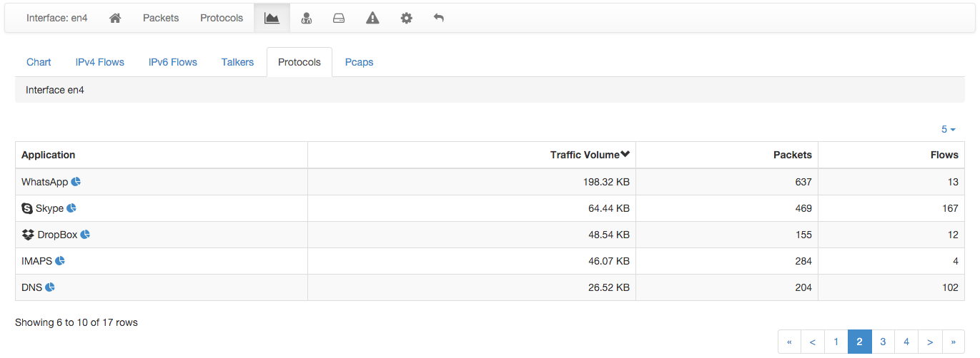
Task: Open the pie chart icon beside Skype
Action: [71, 208]
